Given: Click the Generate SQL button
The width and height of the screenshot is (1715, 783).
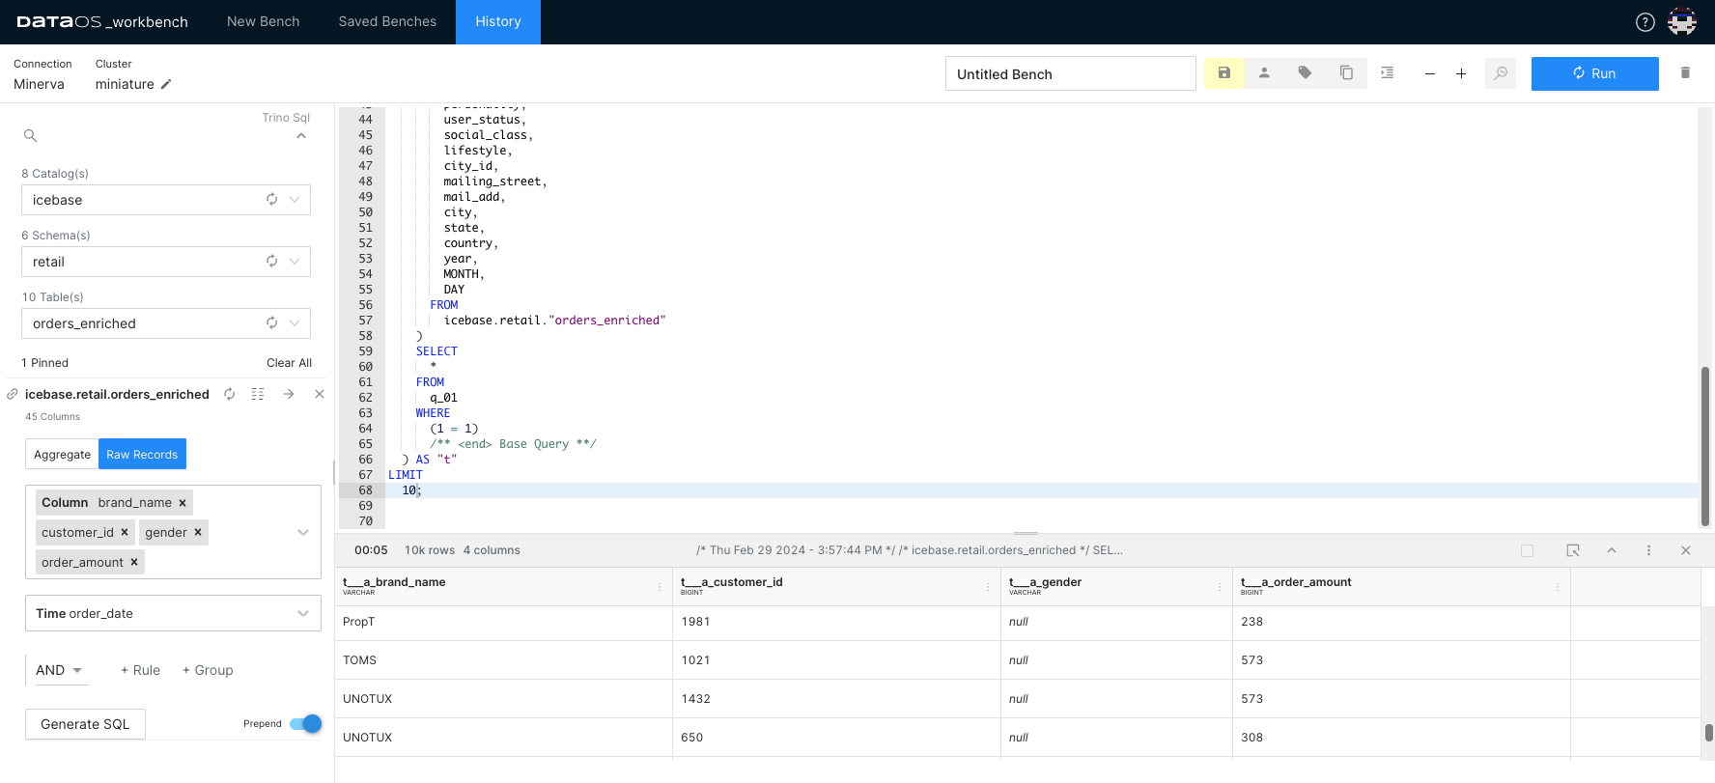Looking at the screenshot, I should coord(85,724).
